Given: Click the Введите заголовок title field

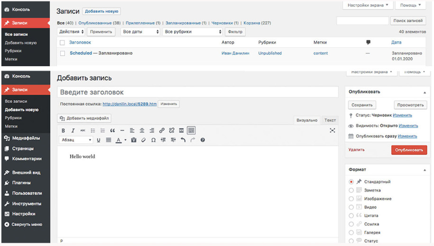Looking at the screenshot, I should [198, 92].
